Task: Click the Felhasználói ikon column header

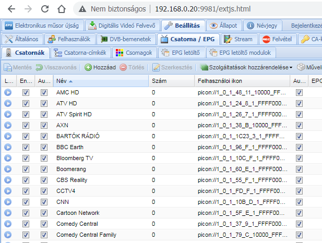Action: [x=242, y=81]
